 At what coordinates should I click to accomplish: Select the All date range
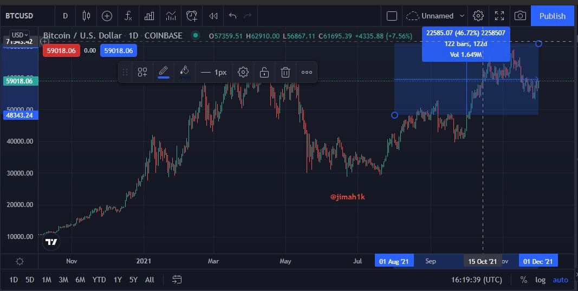150,280
